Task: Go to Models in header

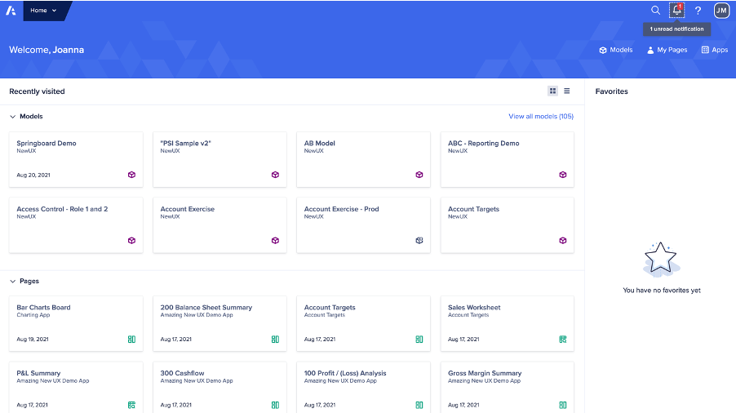Action: 616,50
